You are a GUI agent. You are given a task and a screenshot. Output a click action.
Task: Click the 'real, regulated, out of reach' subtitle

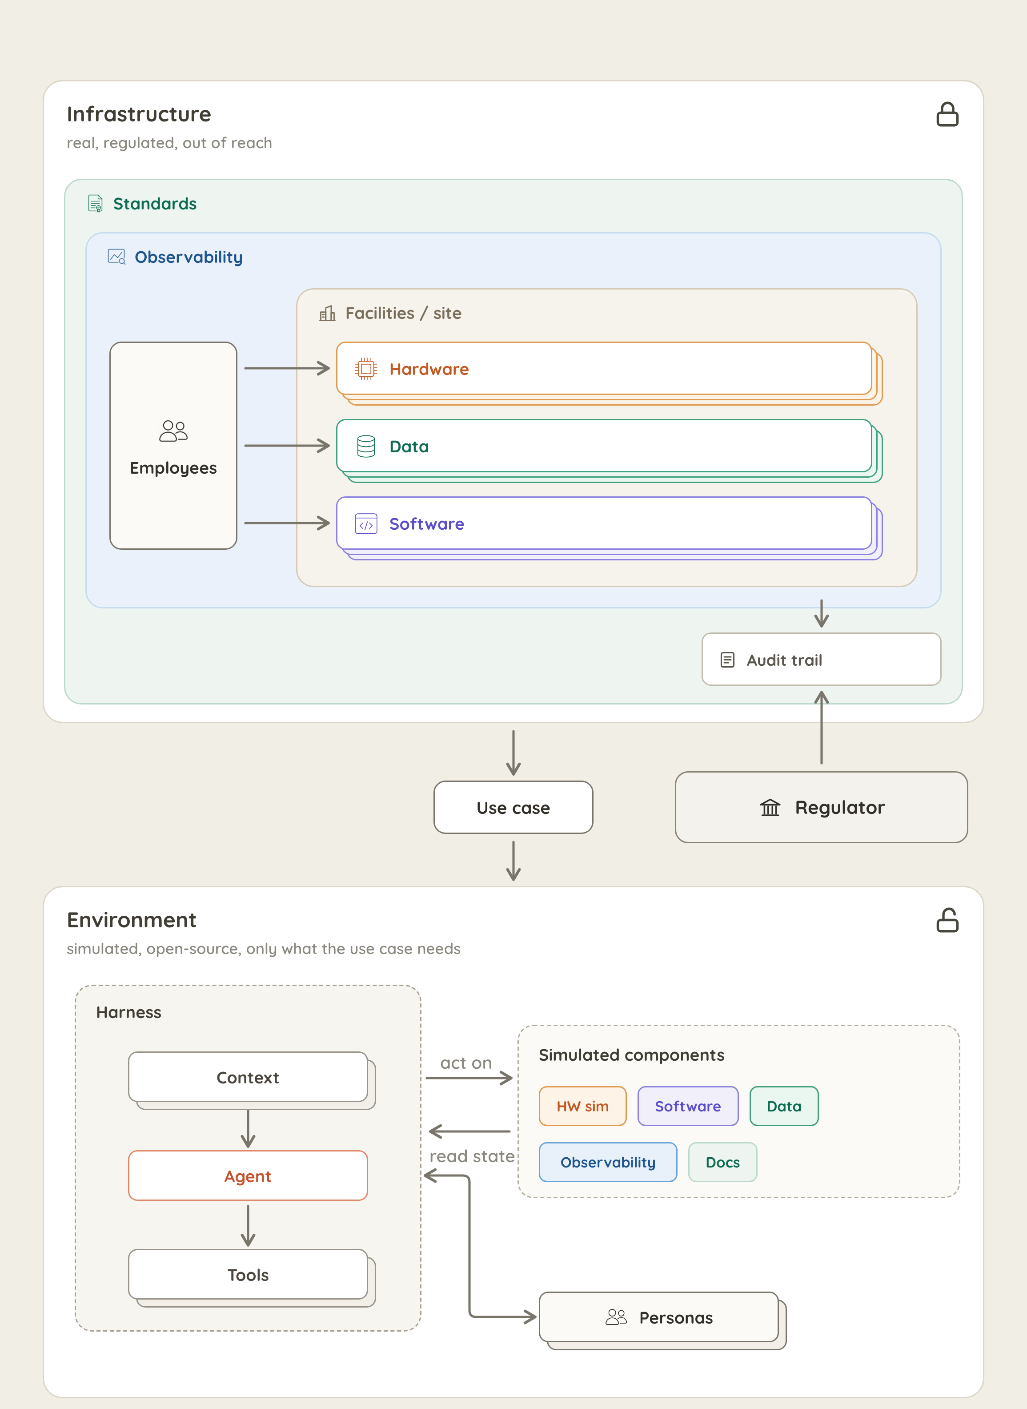tap(169, 143)
